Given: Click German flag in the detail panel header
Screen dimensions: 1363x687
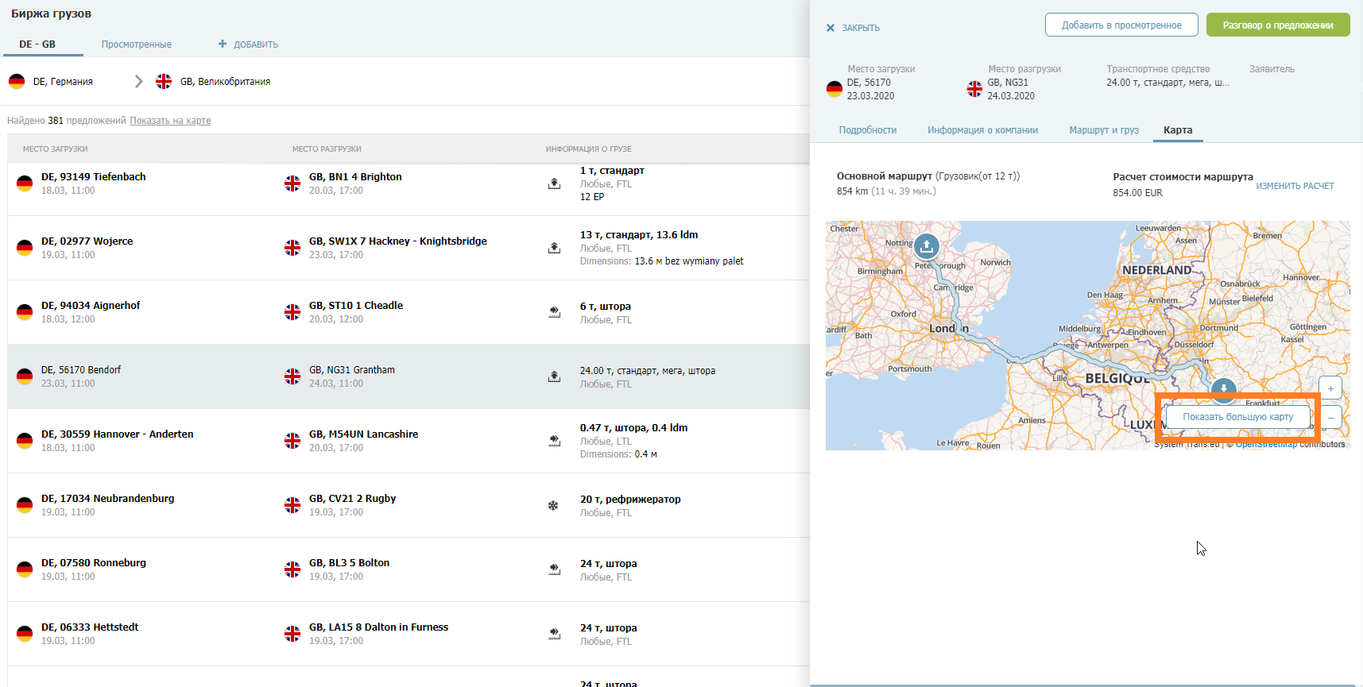Looking at the screenshot, I should point(834,89).
